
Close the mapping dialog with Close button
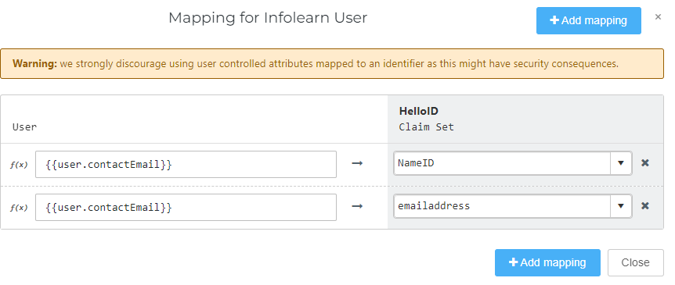click(635, 262)
